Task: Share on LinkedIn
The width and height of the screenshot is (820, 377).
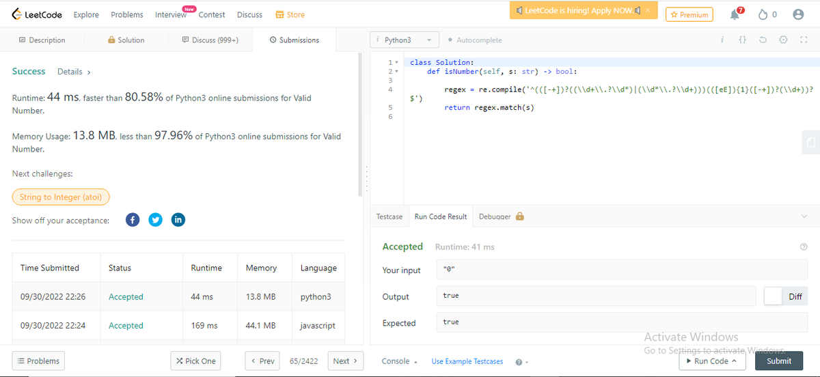Action: pos(178,220)
